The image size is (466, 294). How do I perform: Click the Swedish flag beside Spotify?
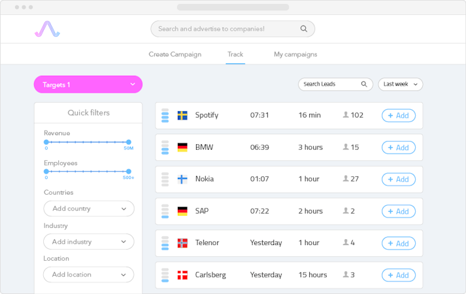point(182,115)
